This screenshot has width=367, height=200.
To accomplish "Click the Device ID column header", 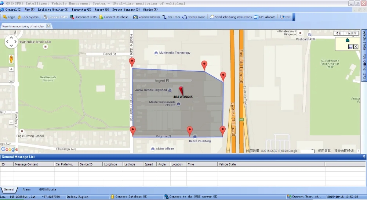I will (x=90, y=164).
